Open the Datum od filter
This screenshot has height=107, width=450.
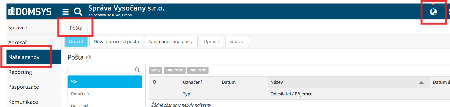click(x=175, y=70)
